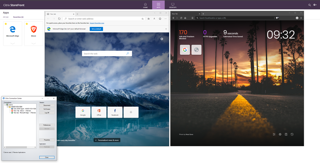320x163 pixels.
Task: Open StoreFront settings gear dropdown
Action: pos(315,5)
